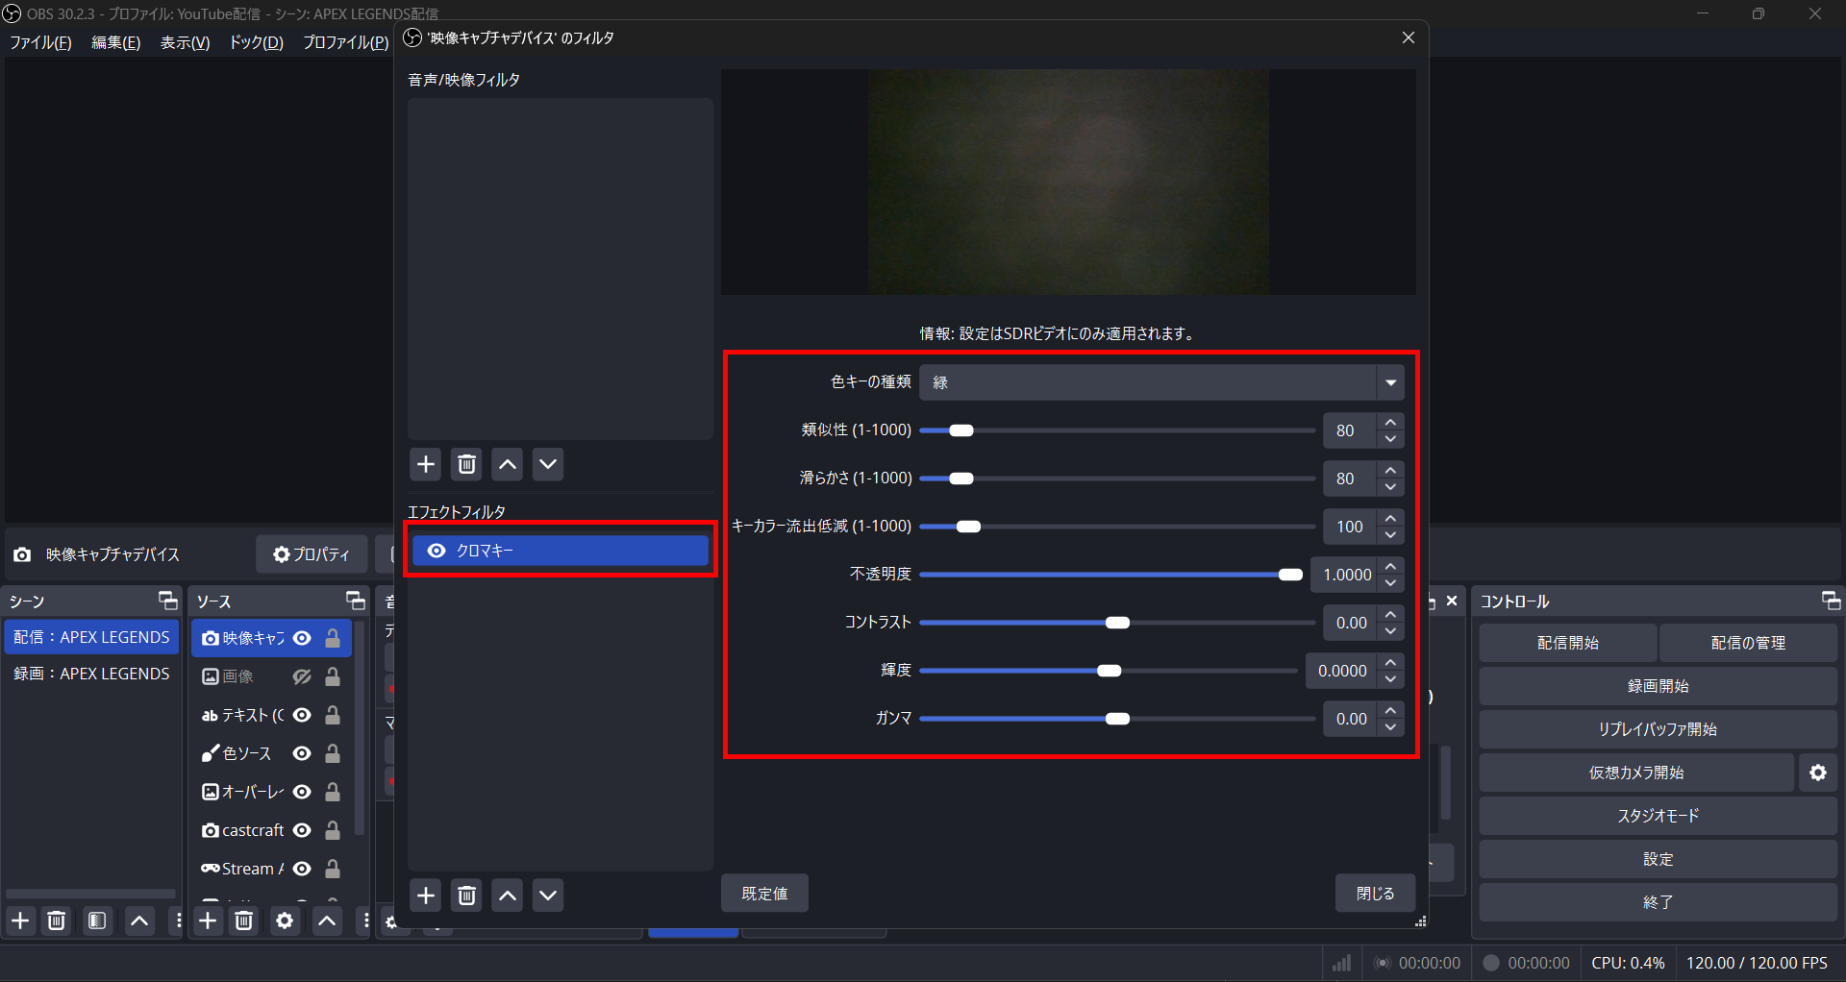Open プロファイル menu
Screen dimensions: 1846x982
tap(345, 42)
